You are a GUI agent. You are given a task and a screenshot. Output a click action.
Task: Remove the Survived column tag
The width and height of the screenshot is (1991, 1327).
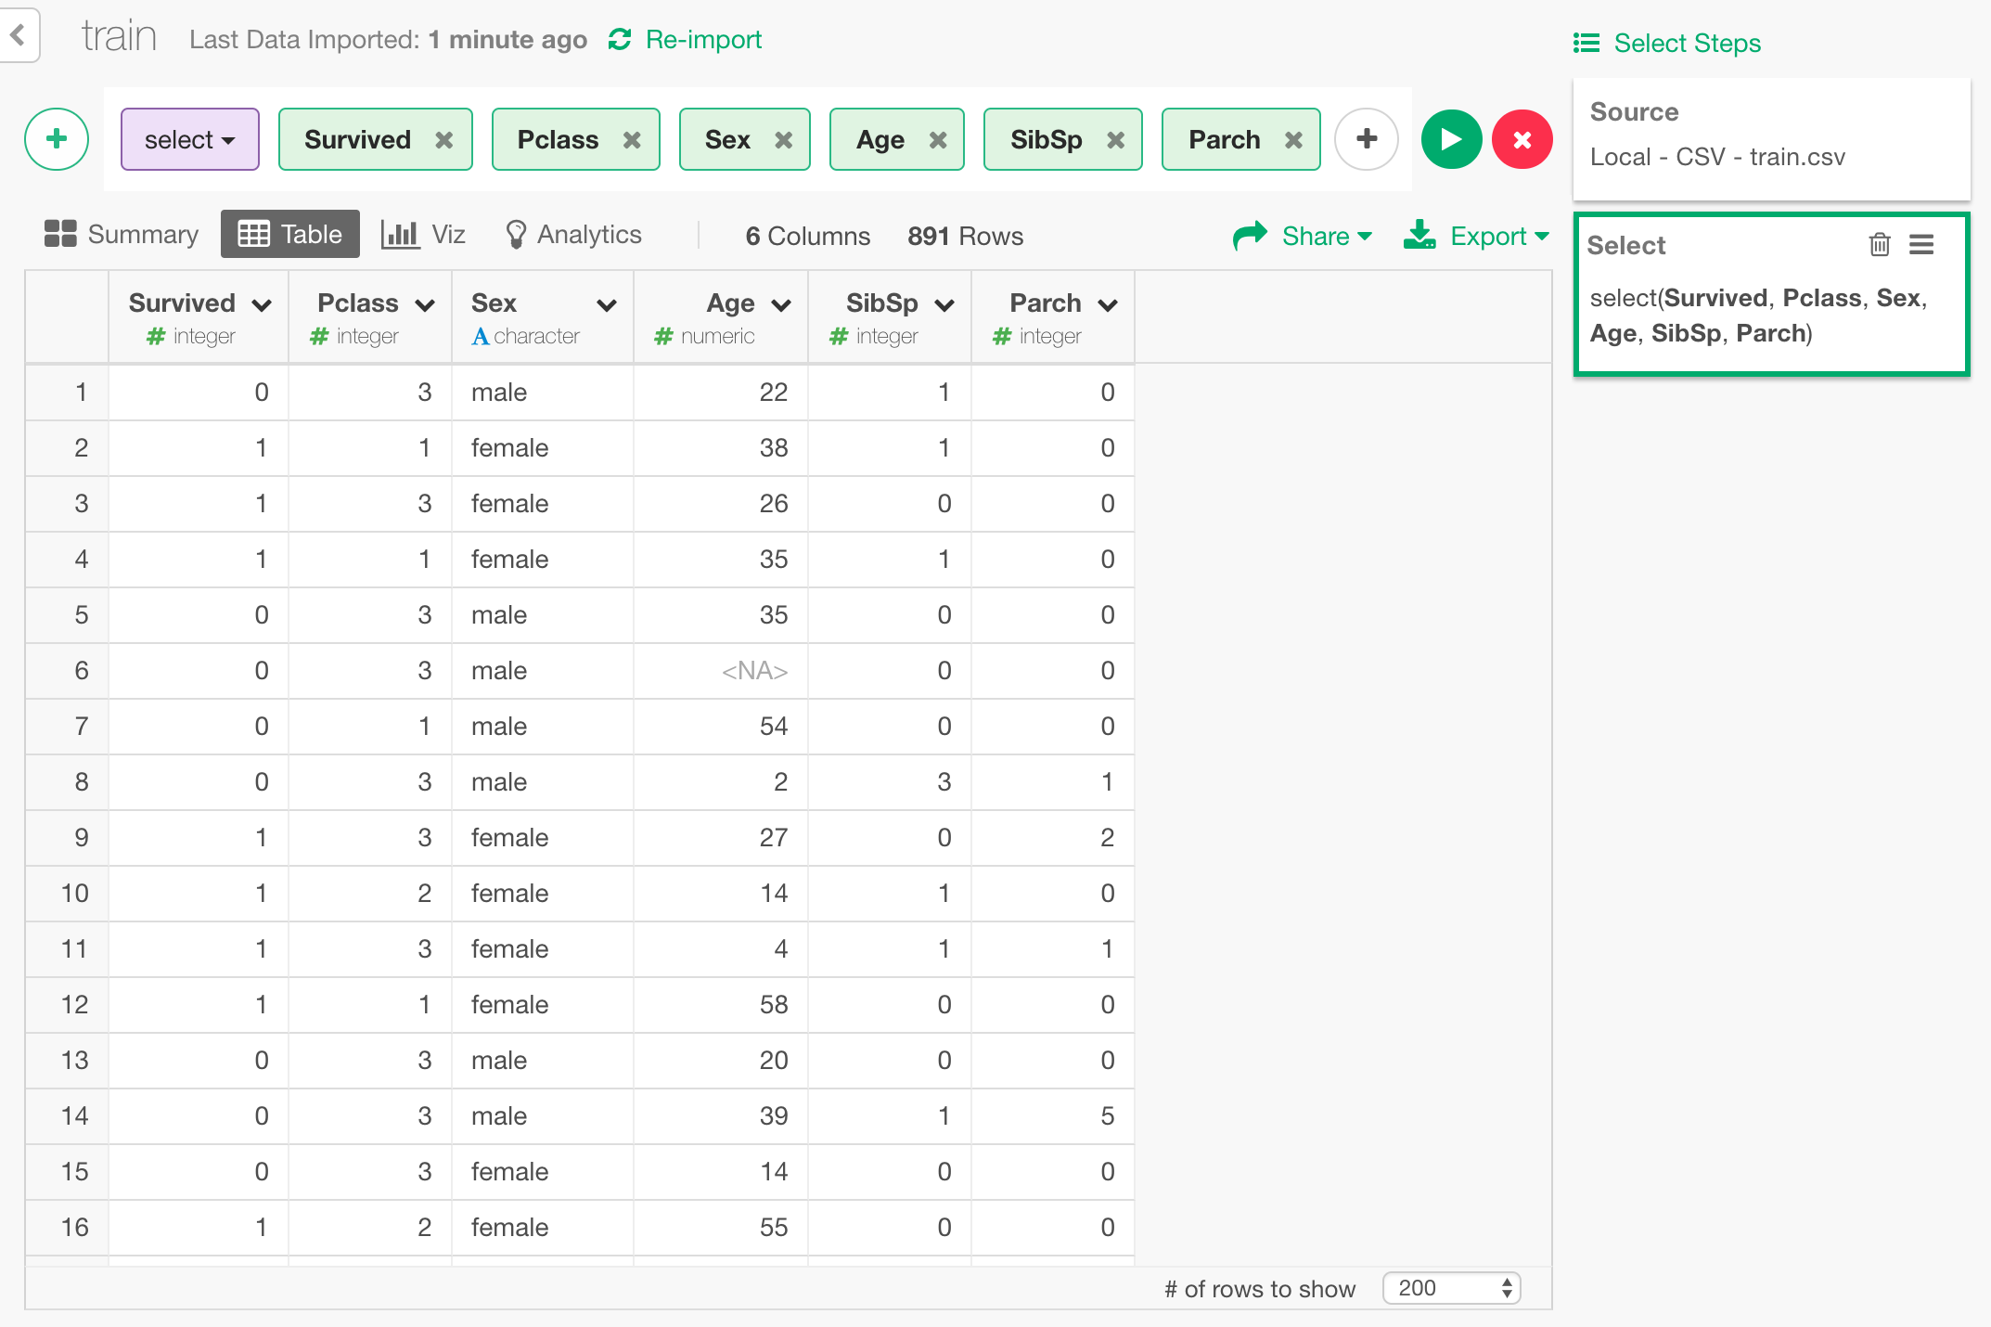444,140
